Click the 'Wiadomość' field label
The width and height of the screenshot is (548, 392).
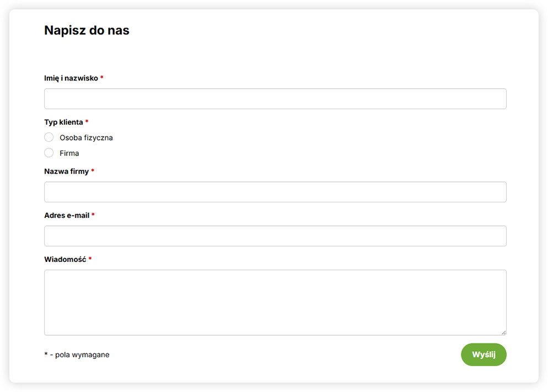(x=65, y=259)
